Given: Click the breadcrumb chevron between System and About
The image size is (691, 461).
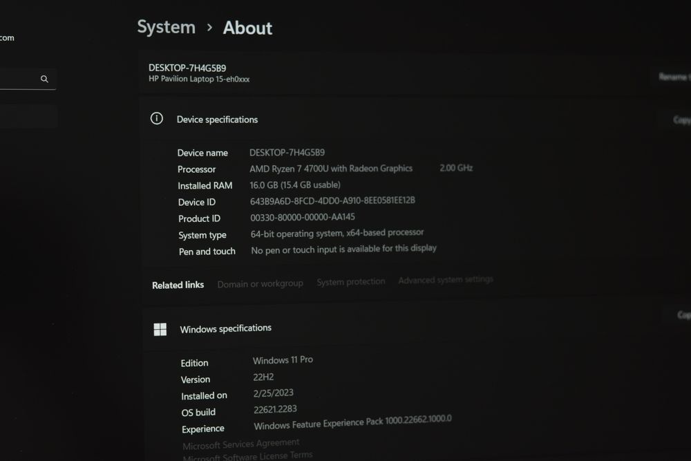Looking at the screenshot, I should (x=210, y=28).
